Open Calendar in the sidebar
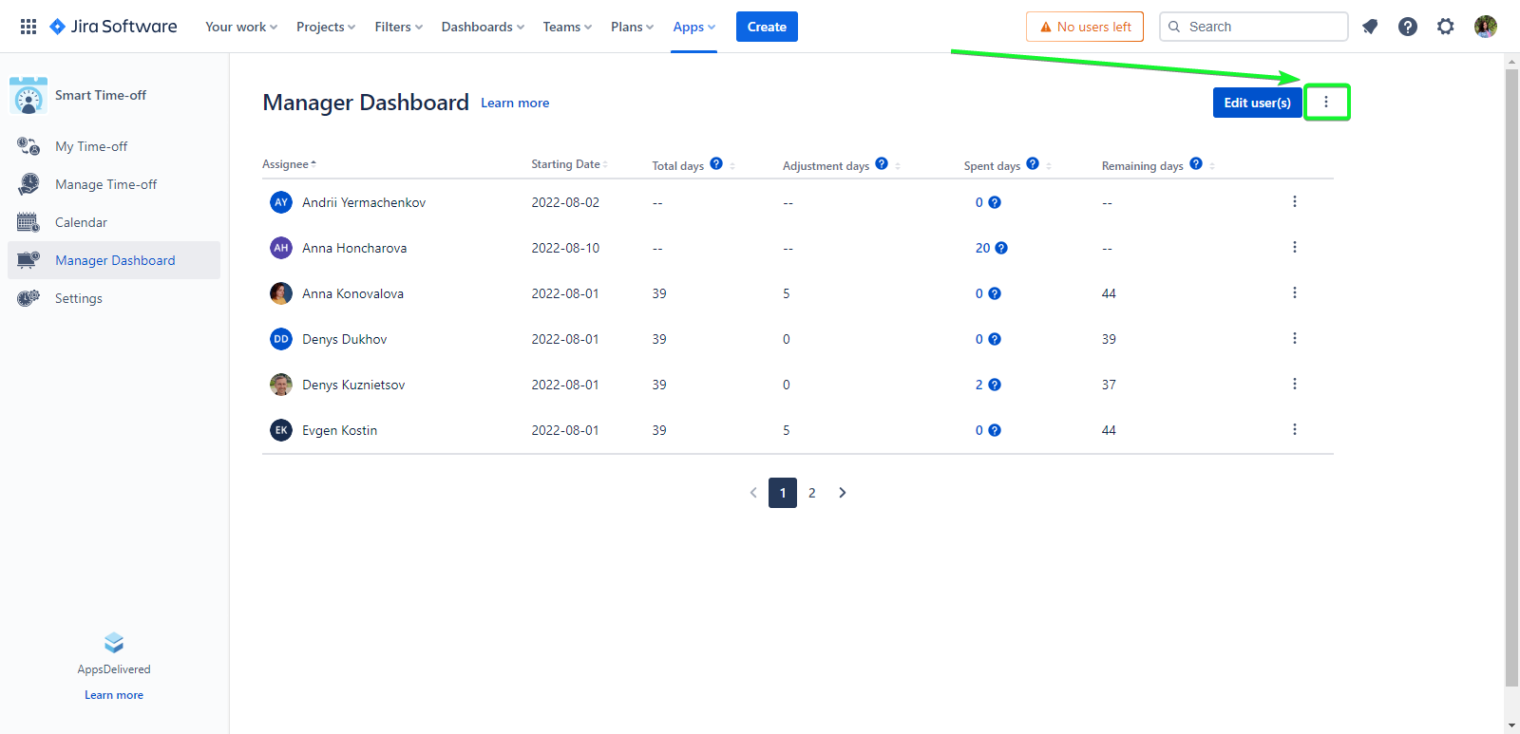1520x734 pixels. pos(81,222)
